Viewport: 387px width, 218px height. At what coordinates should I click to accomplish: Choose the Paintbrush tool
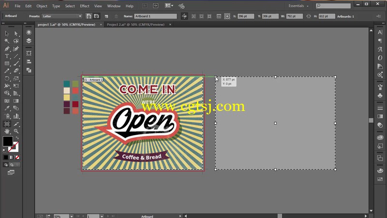(16, 63)
